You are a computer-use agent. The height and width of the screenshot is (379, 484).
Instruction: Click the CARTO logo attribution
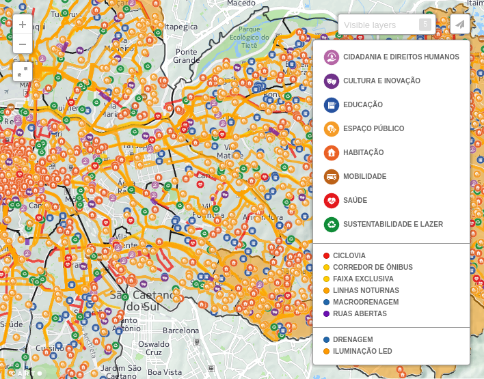(26, 374)
